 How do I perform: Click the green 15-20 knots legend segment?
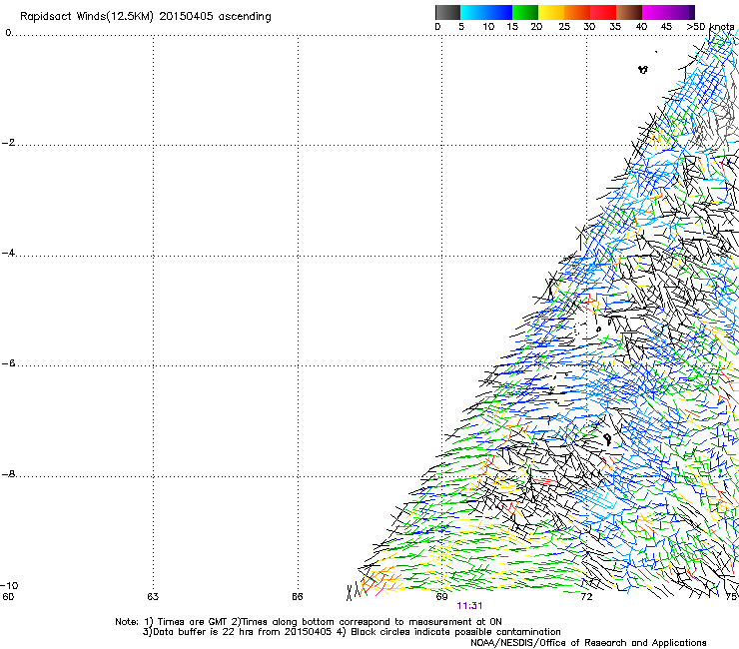click(x=525, y=12)
